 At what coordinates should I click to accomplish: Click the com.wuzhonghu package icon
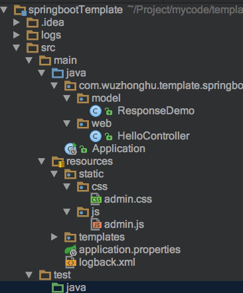click(70, 86)
